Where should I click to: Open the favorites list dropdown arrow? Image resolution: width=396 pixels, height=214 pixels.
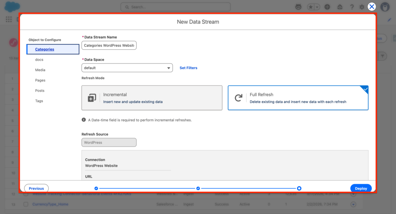[317, 7]
